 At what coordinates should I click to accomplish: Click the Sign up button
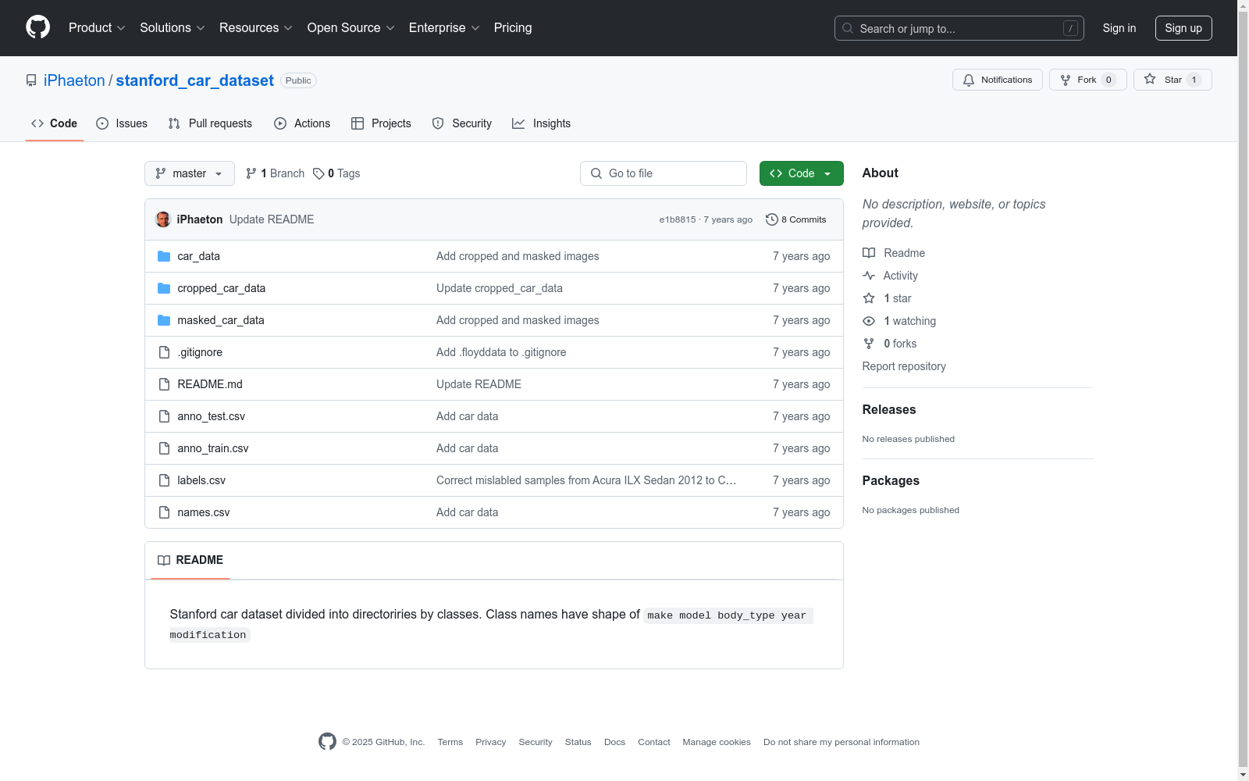point(1183,28)
